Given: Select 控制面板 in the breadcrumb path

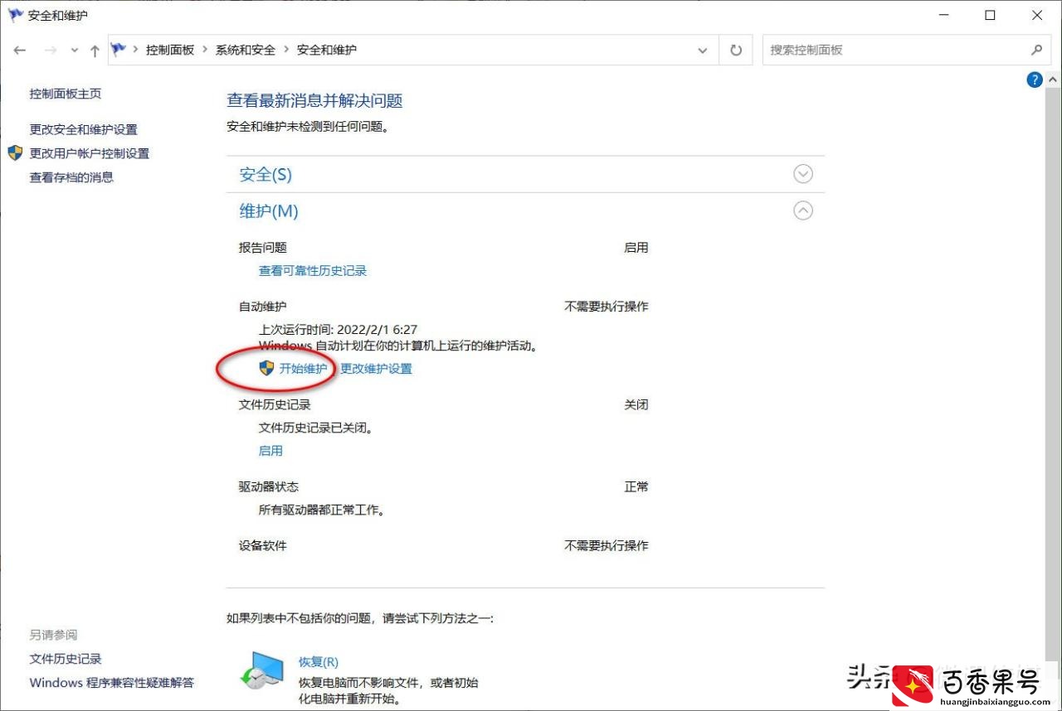Looking at the screenshot, I should click(170, 50).
